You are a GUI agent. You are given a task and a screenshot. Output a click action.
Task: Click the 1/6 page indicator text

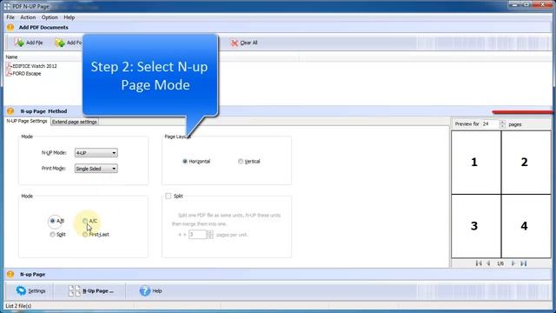click(500, 263)
